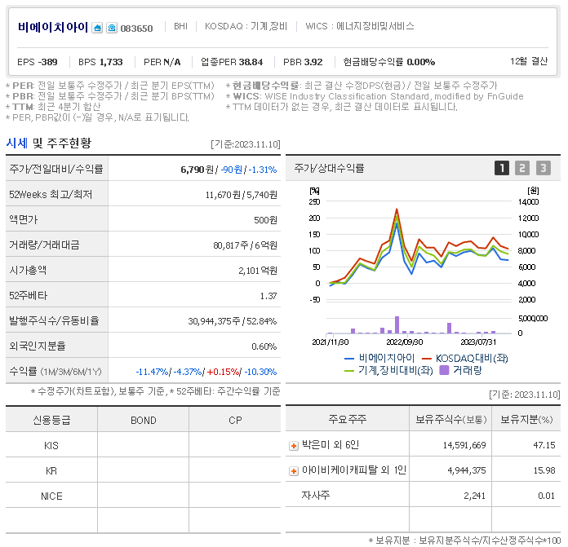
Task: Click the green 기계,장비대비(좌) legend entry
Action: 388,370
